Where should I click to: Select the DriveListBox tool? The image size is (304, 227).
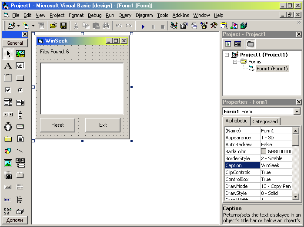coord(20,127)
